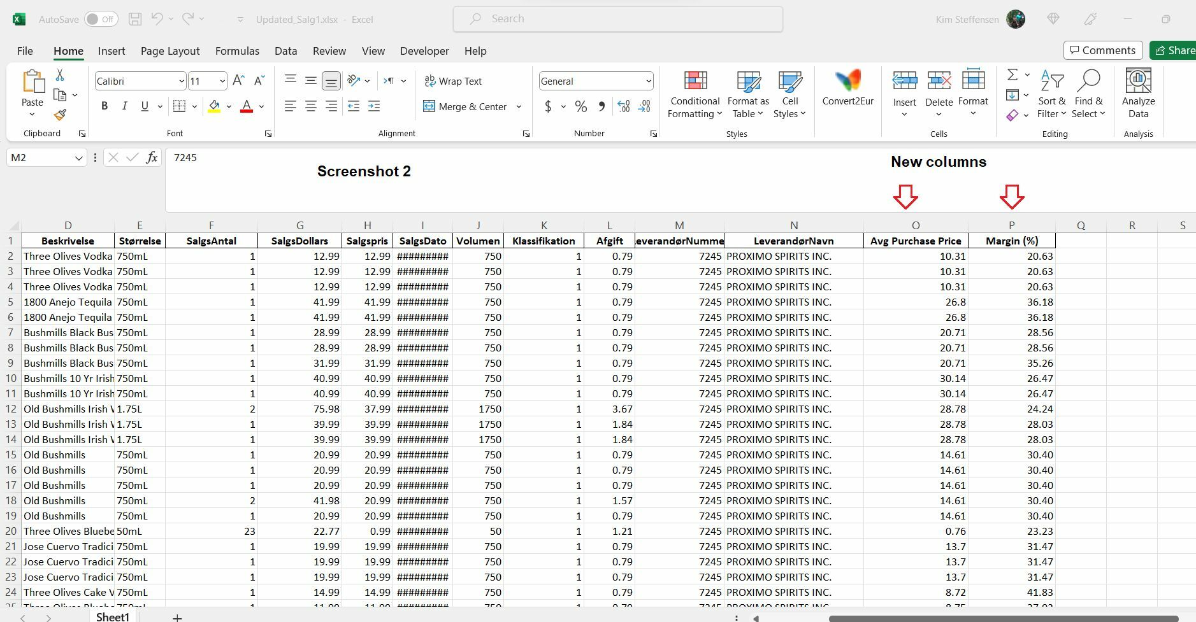Switch to the Formulas ribbon tab
Image resolution: width=1196 pixels, height=622 pixels.
pyautogui.click(x=236, y=51)
